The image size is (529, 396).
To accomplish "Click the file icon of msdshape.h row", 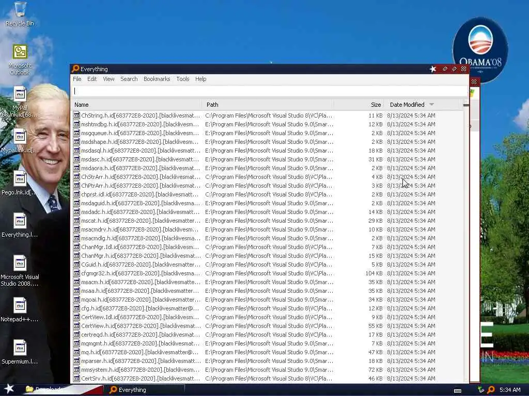I will click(x=76, y=142).
